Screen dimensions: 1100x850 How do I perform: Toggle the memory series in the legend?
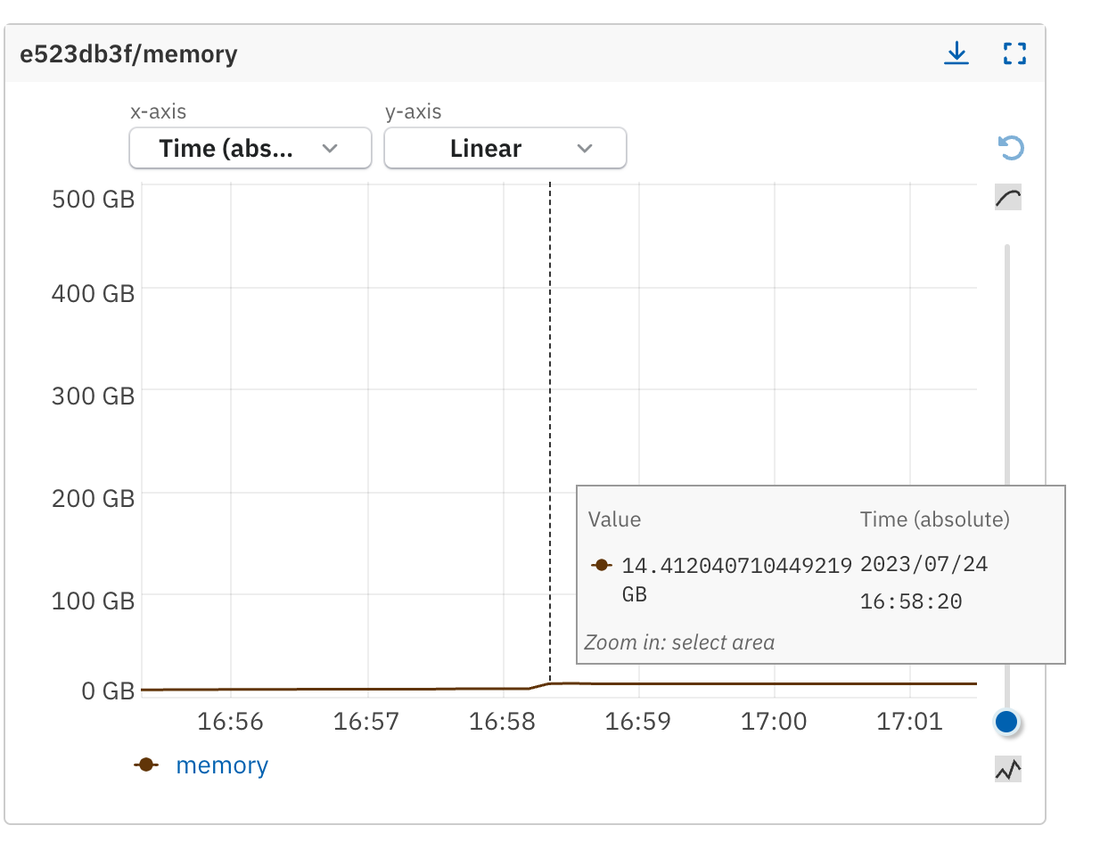tap(222, 764)
